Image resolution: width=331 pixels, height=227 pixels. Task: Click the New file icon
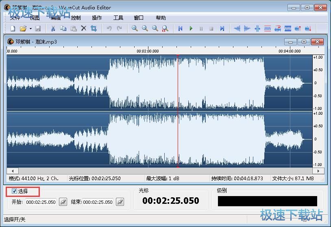[x=13, y=28]
